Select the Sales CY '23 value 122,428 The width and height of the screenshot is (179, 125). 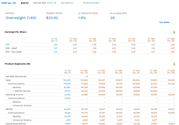coord(67,80)
